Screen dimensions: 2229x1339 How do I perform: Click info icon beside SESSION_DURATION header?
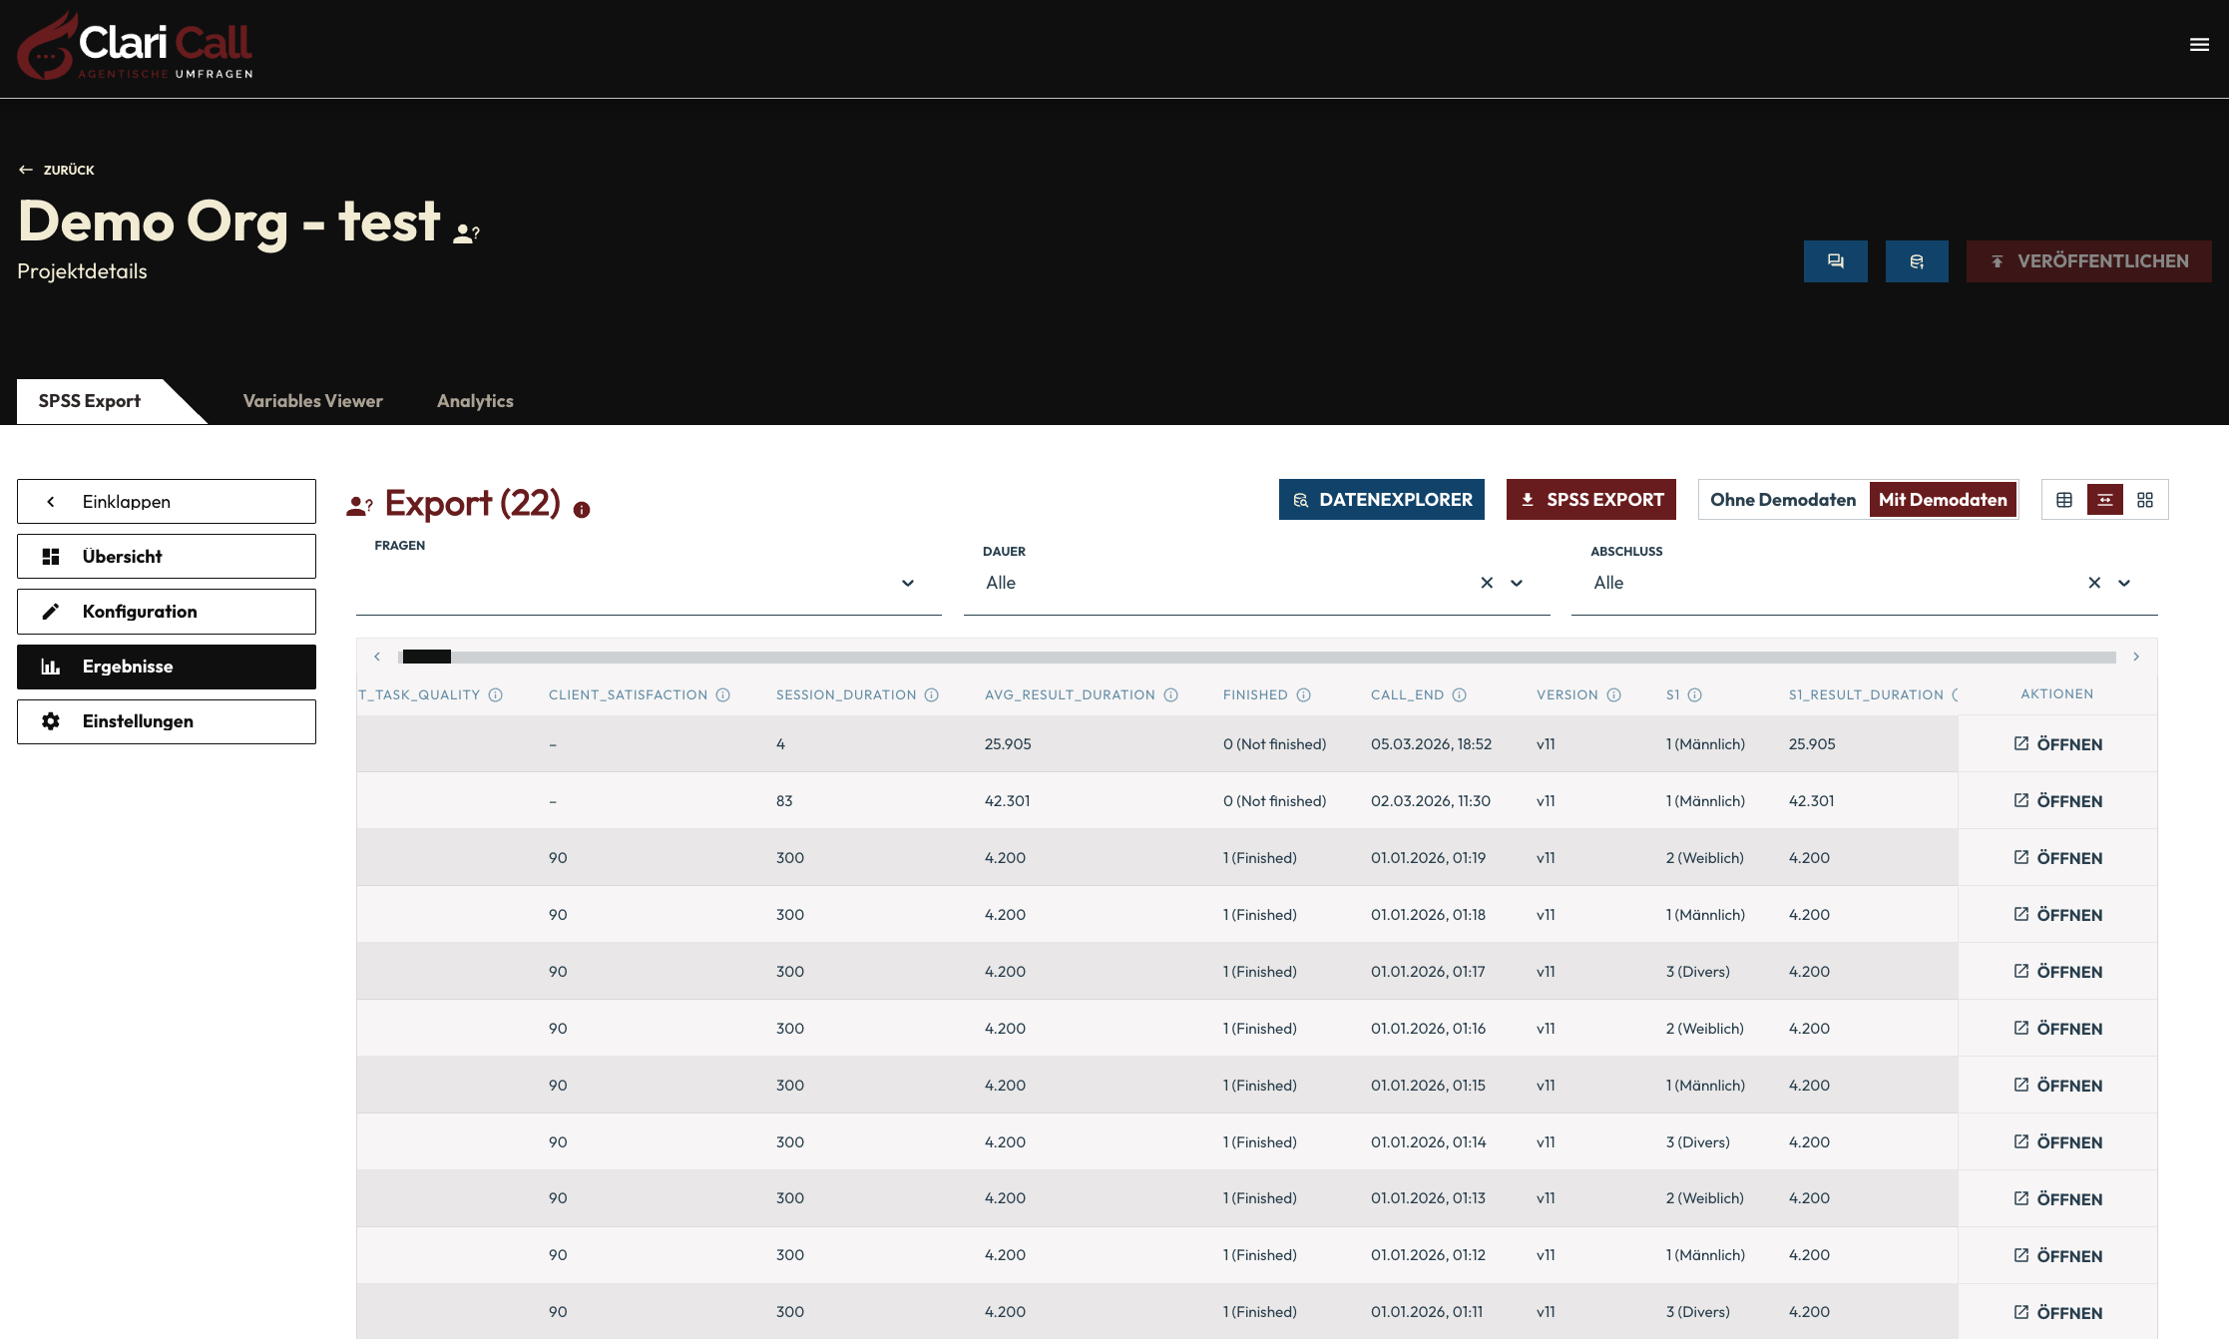pyautogui.click(x=931, y=695)
